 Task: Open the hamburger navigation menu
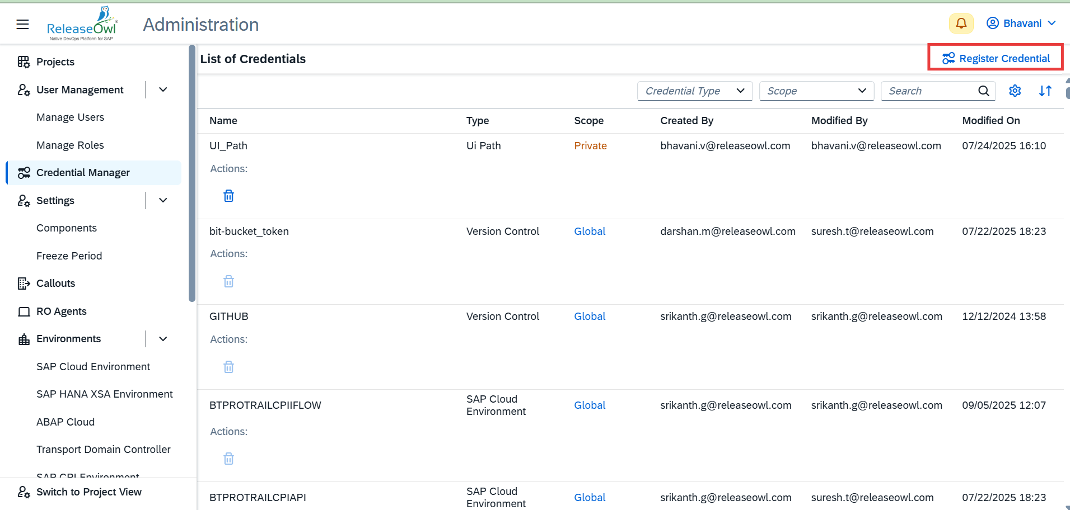[22, 24]
